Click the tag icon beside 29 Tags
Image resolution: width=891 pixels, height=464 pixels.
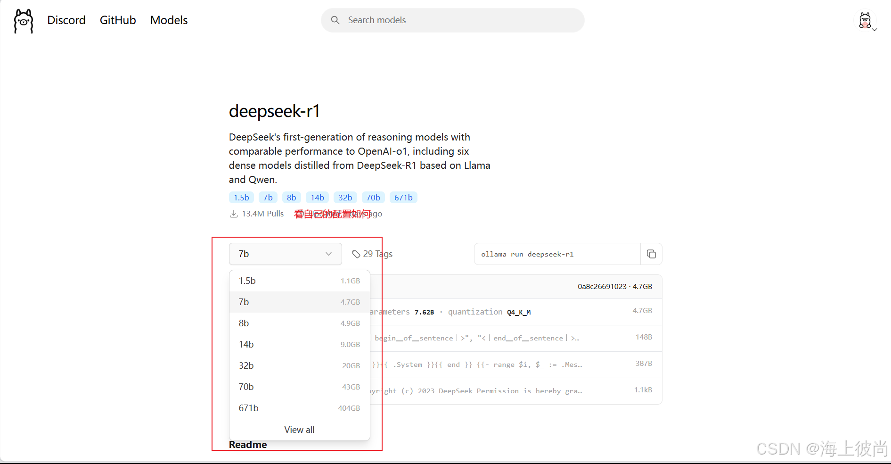356,254
